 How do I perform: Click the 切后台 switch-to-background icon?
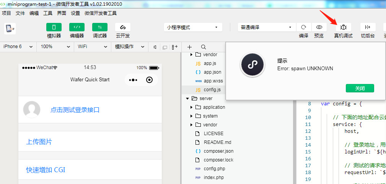pyautogui.click(x=368, y=27)
